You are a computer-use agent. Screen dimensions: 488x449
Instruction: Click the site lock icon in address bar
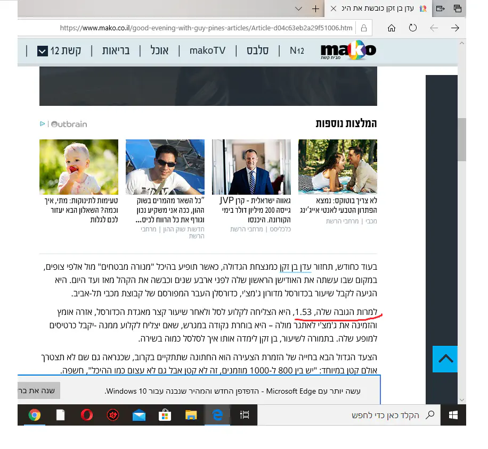(x=364, y=28)
